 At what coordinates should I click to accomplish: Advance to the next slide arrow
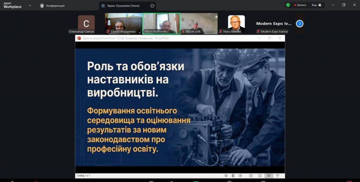coord(240,175)
